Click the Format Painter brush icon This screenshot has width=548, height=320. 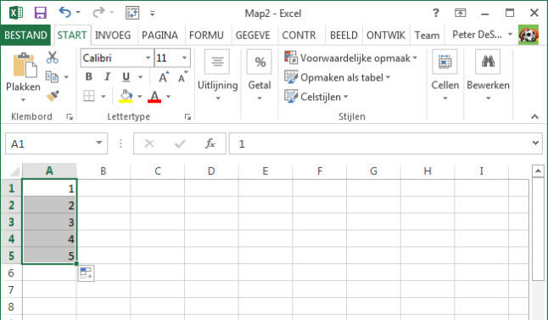(x=53, y=96)
